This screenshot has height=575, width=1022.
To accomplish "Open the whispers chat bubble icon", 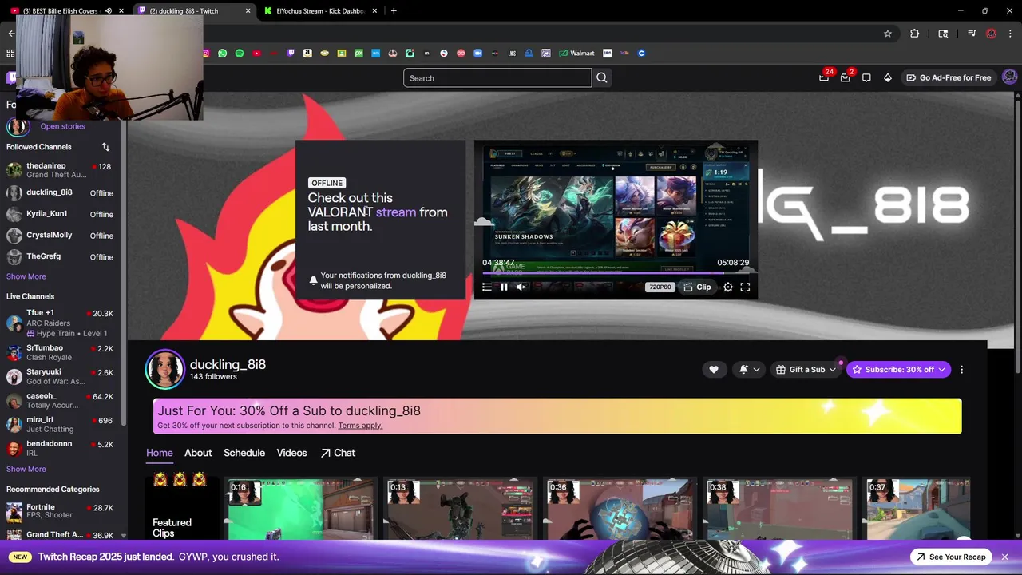I will 866,77.
